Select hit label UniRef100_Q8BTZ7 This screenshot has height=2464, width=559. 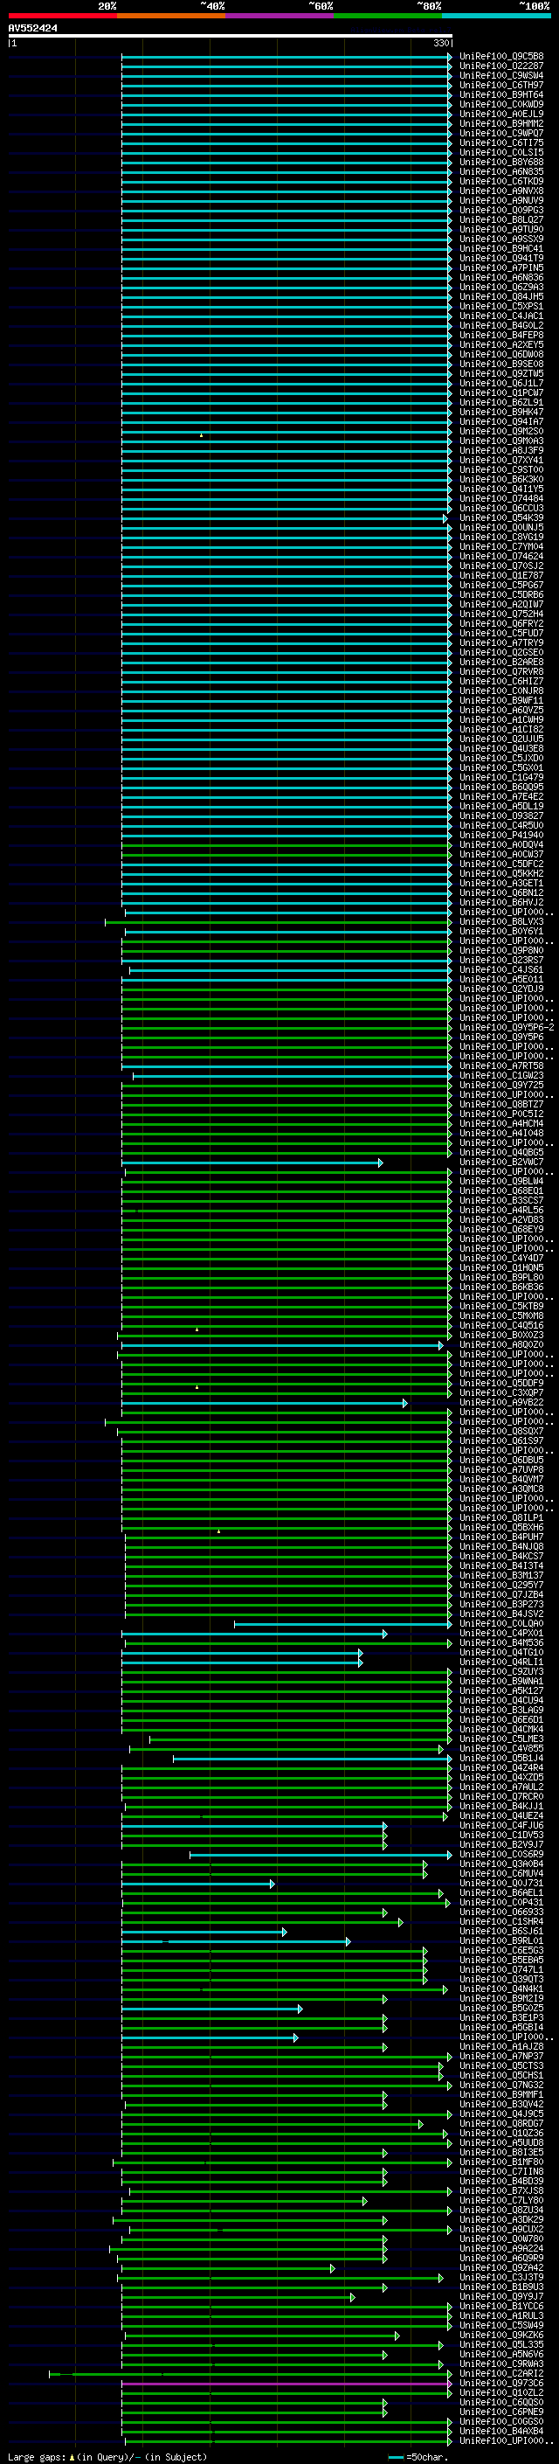[500, 1104]
